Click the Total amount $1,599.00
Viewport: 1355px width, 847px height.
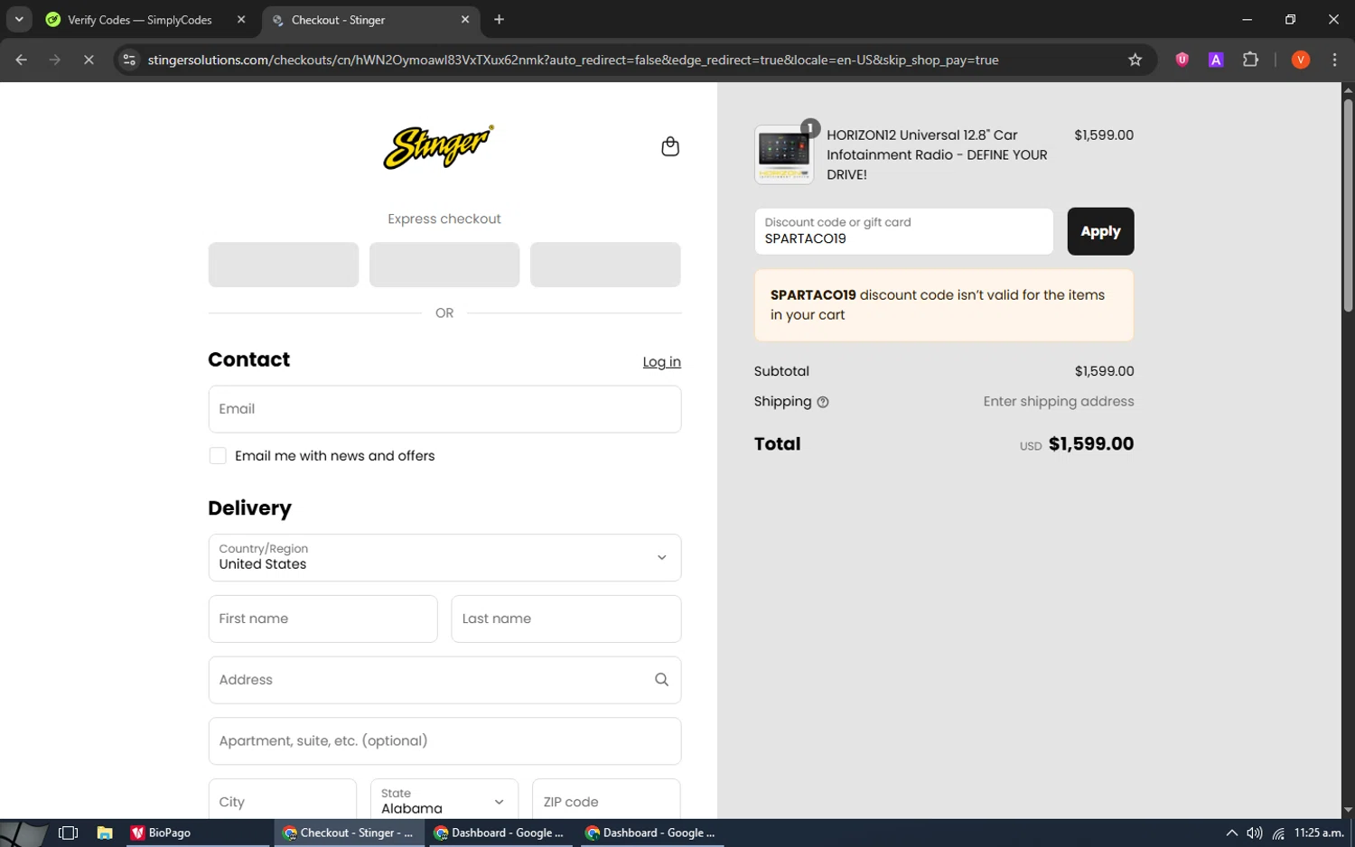tap(1090, 443)
